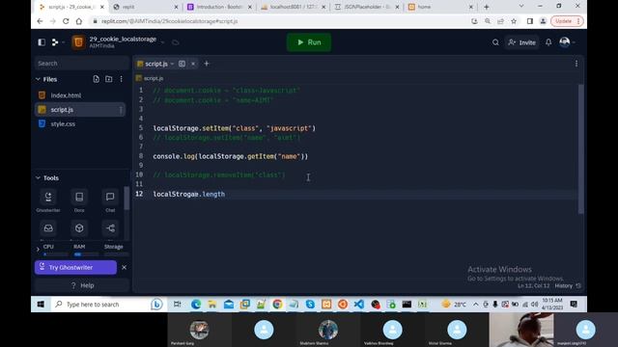Viewport: 618px width, 347px height.
Task: Invite collaborators with the Invite button
Action: pyautogui.click(x=521, y=42)
